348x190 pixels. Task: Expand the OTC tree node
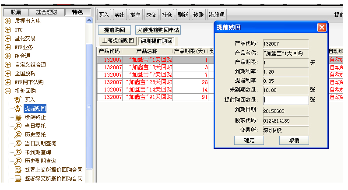pos(8,30)
